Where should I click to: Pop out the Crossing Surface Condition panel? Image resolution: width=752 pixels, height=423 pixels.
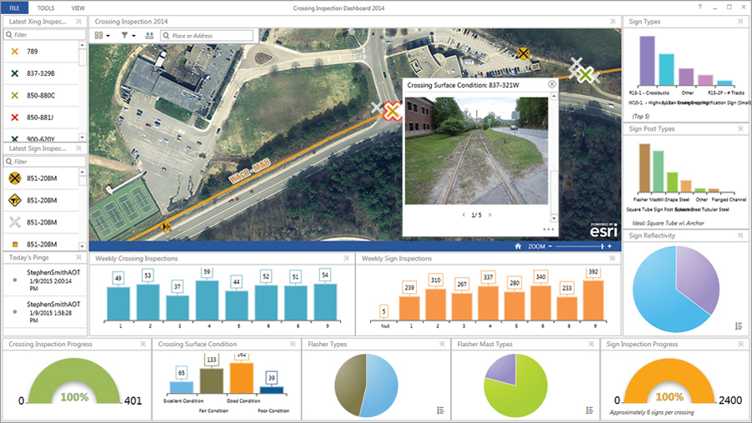pos(292,344)
